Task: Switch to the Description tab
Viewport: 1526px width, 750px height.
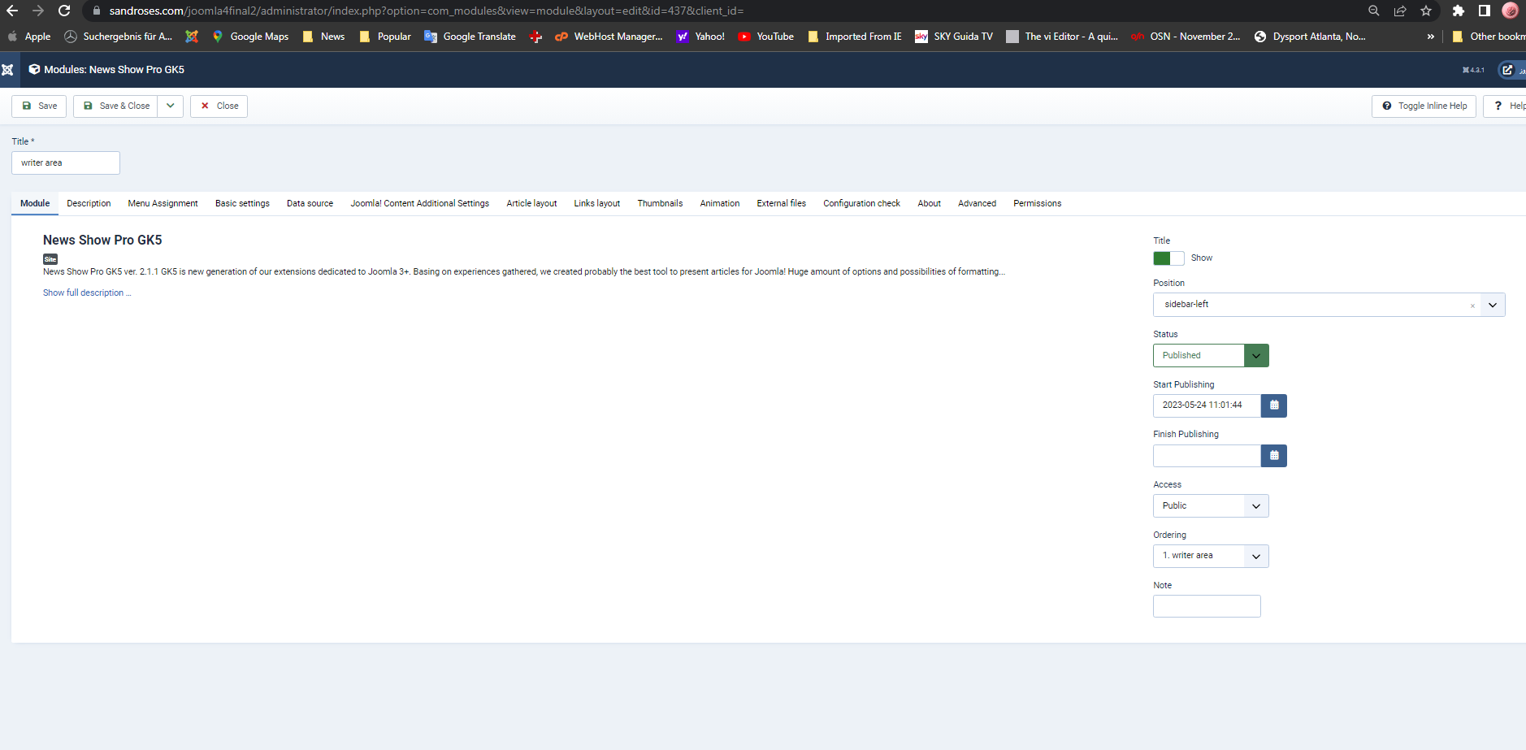Action: (x=89, y=204)
